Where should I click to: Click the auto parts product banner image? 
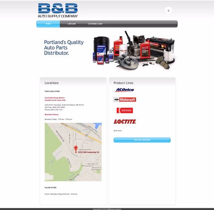coord(134,50)
